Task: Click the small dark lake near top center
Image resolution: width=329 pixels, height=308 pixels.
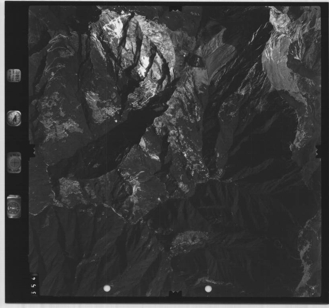Action: point(196,61)
